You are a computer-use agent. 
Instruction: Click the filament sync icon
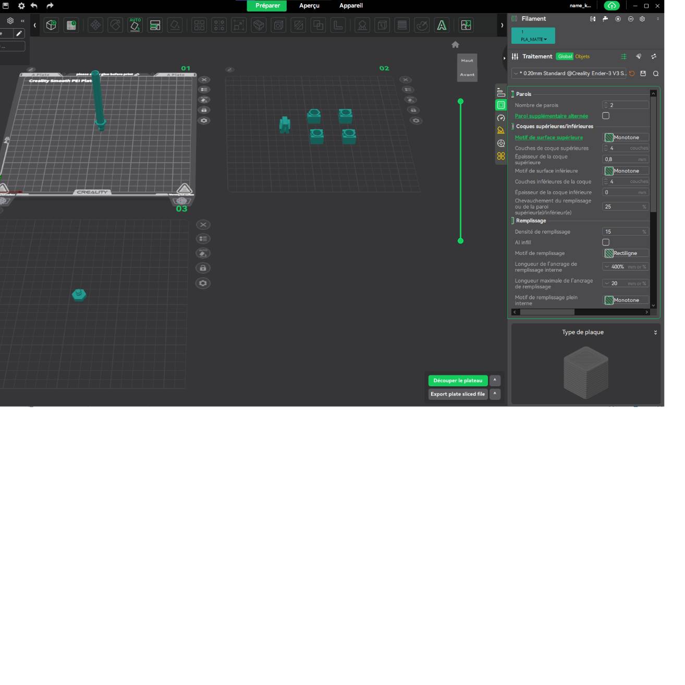(x=593, y=19)
